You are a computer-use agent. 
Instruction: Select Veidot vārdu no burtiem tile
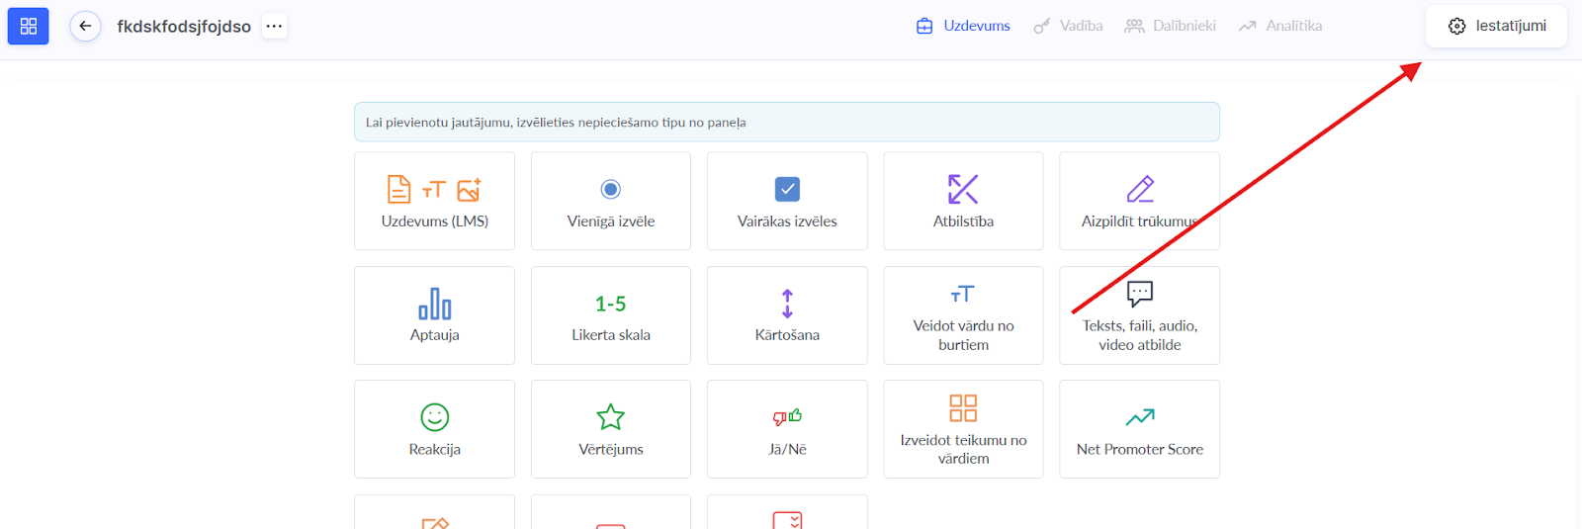pos(963,315)
